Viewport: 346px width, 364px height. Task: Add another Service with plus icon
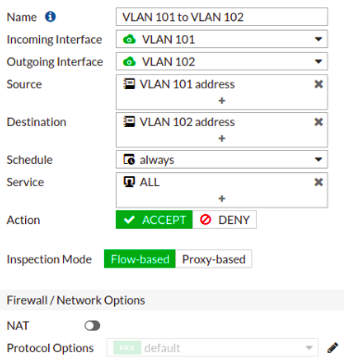coord(222,198)
